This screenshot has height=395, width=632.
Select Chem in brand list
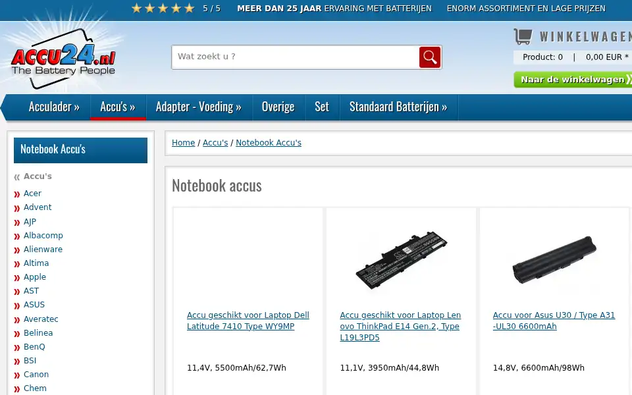point(35,388)
